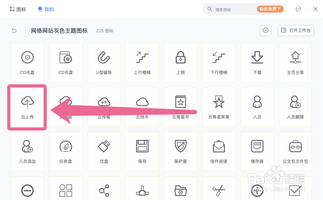Click the search magnifier icon
Screen dimensions: 323x200
[x=210, y=9]
